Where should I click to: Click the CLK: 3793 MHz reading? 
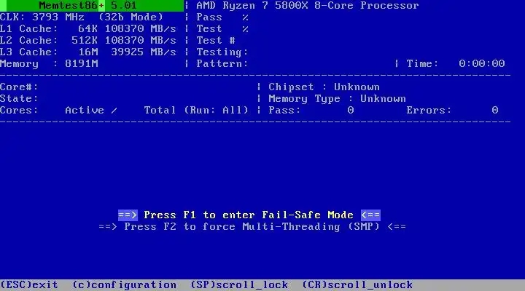point(42,17)
